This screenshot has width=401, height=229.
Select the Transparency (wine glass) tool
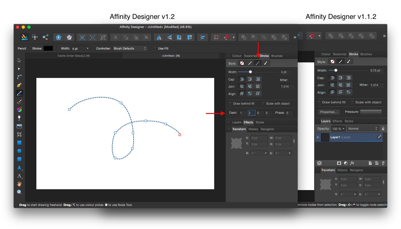tap(19, 118)
